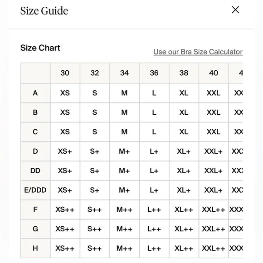Open the Bra Size Calculator link
This screenshot has width=263, height=263.
pyautogui.click(x=198, y=52)
